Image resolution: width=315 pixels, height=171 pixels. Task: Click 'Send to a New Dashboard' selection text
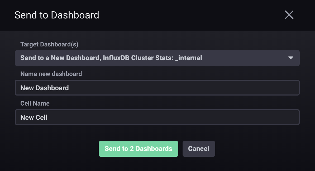(60, 58)
